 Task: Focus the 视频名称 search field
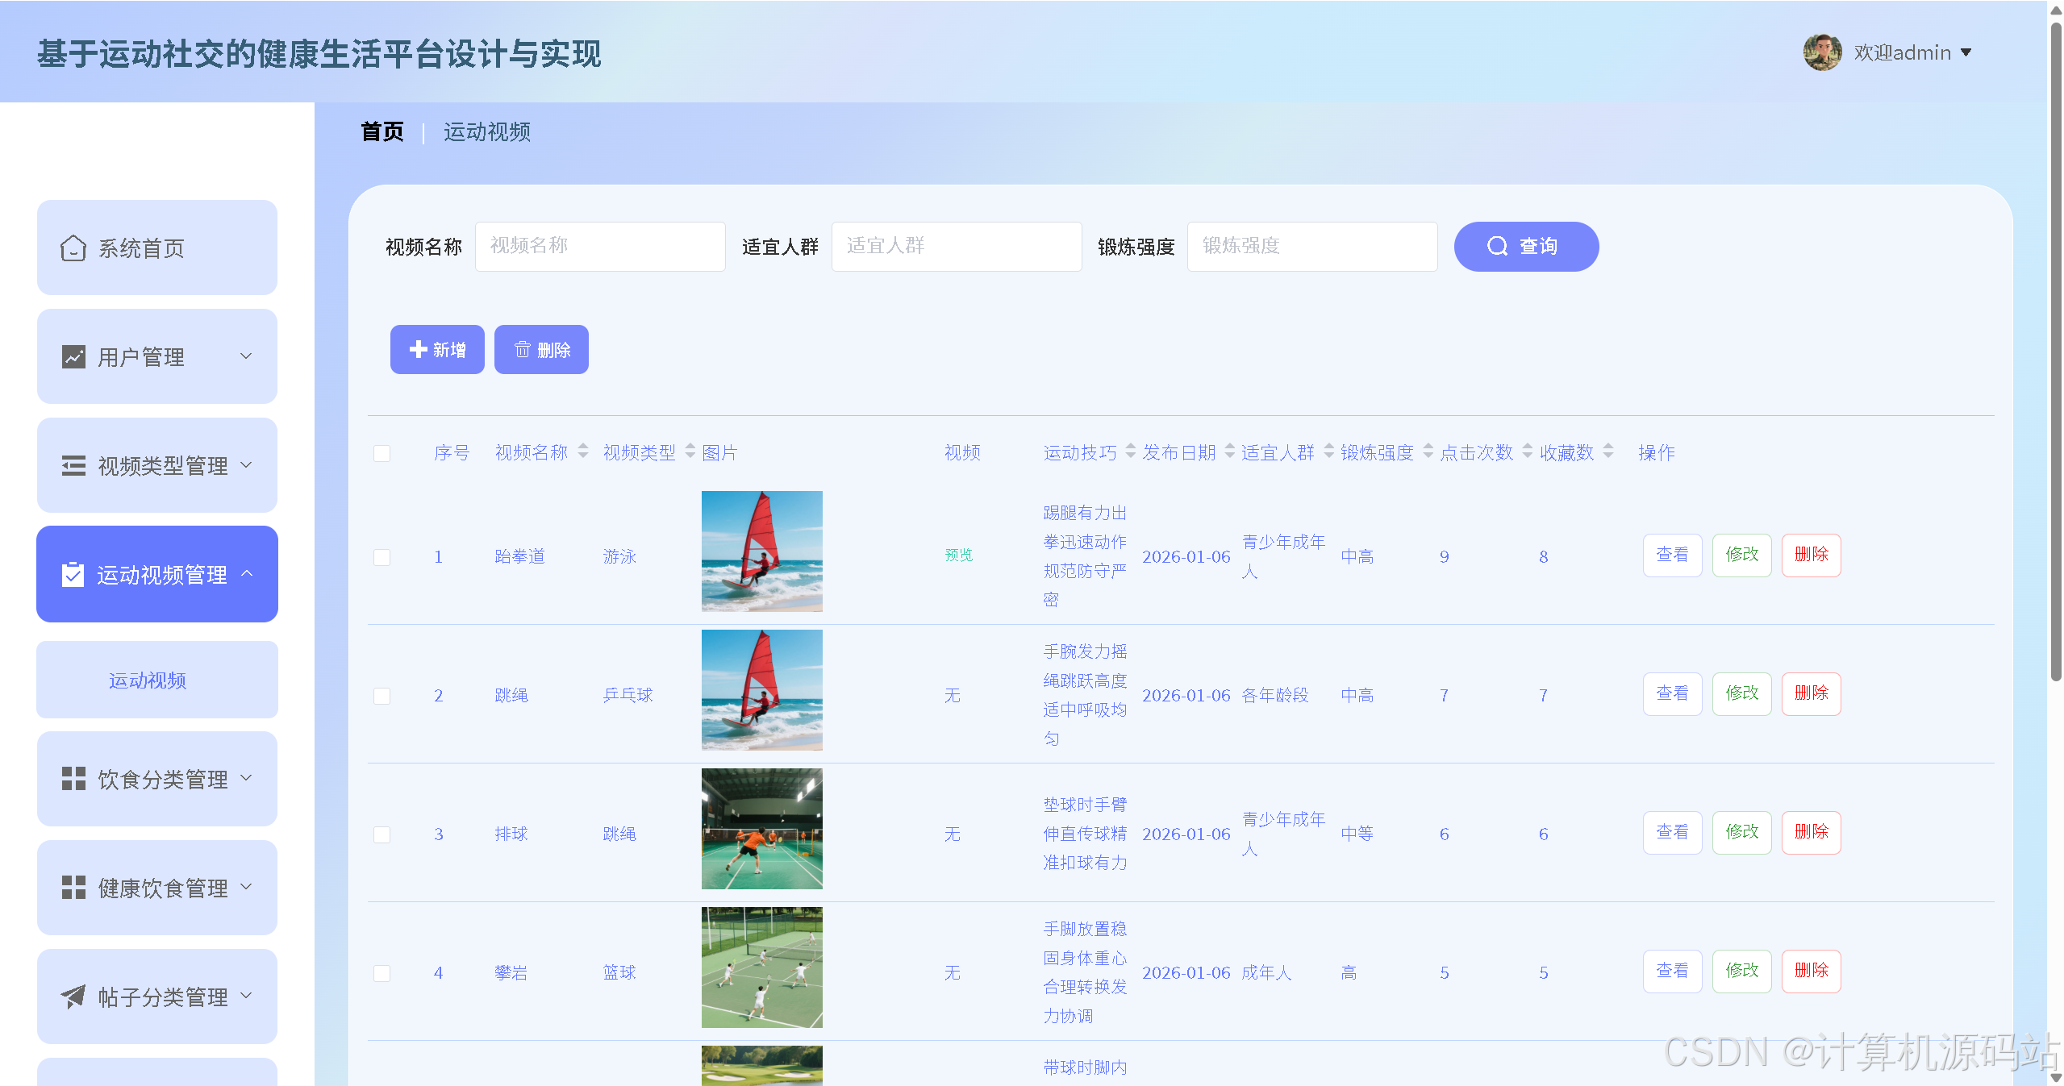(600, 246)
